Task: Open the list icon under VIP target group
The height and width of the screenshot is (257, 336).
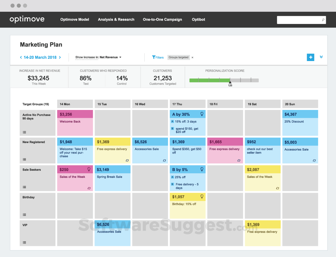Action: pos(24,243)
